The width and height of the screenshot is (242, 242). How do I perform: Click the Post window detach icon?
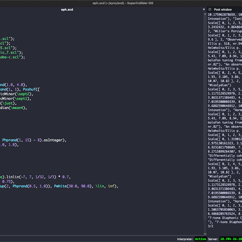point(209,9)
